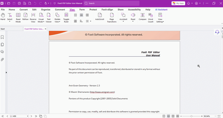223x118 pixels.
Task: Open page number dropdown 2 / 499
Action: (x=28, y=116)
